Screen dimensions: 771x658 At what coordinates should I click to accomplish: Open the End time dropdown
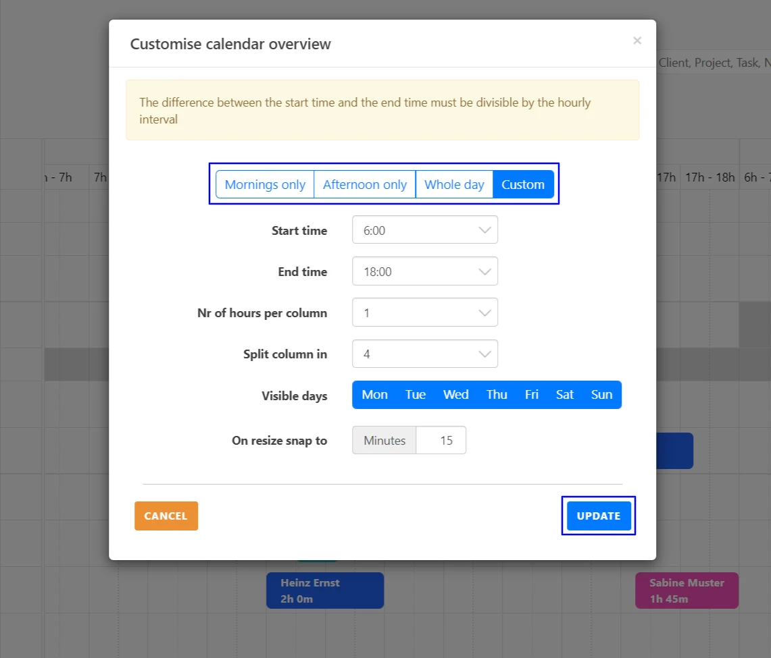pos(424,271)
